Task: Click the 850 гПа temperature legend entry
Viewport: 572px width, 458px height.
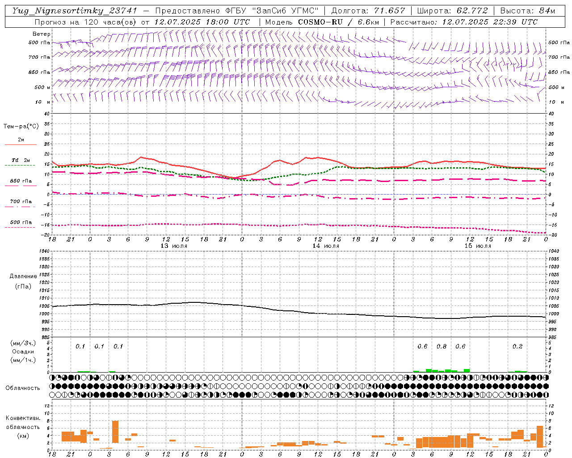Action: point(21,181)
